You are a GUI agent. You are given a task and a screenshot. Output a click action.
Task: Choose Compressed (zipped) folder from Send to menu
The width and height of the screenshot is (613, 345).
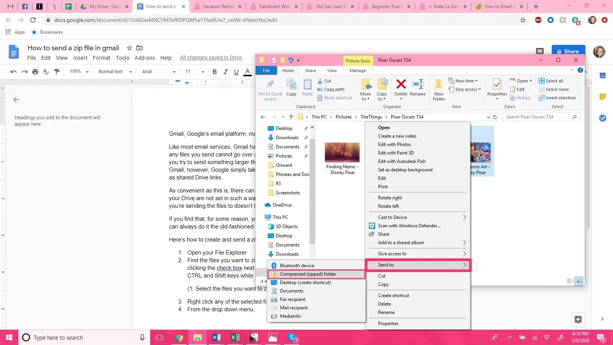(x=308, y=274)
